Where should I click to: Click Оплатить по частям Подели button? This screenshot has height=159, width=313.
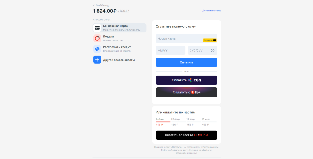186,135
